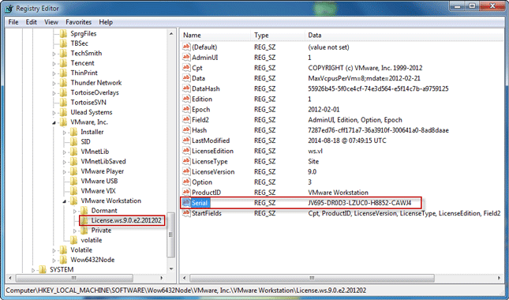This screenshot has height=300, width=509.
Task: Select the VMware, Inc. folder icon
Action: tap(64, 122)
